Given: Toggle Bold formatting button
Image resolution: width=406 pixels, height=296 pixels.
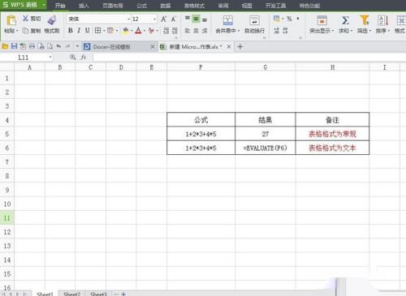Looking at the screenshot, I should pos(71,31).
